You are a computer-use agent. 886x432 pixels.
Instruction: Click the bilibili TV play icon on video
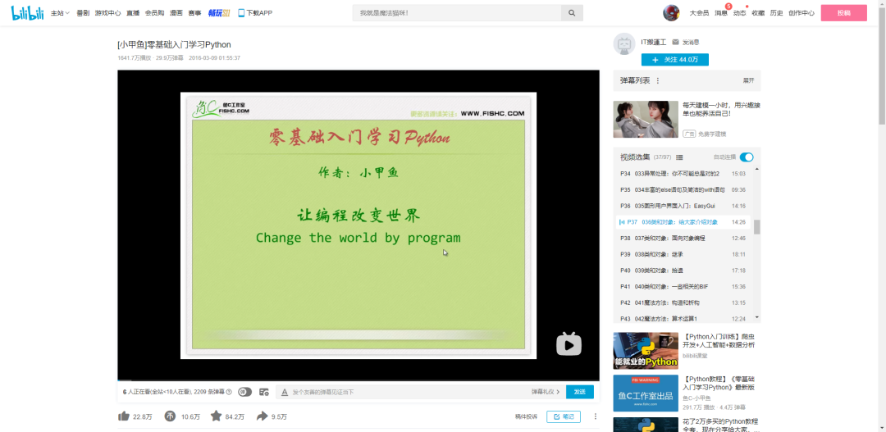pyautogui.click(x=569, y=344)
